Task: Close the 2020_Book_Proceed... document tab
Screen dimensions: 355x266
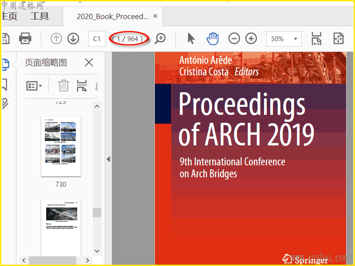Action: [x=155, y=16]
